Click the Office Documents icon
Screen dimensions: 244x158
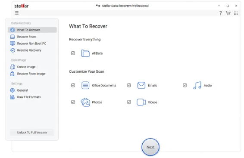pos(85,85)
